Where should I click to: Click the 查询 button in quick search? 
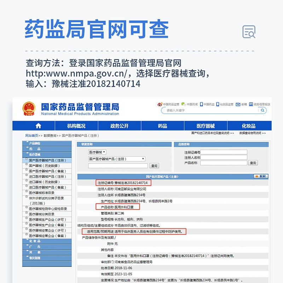[x=154, y=166]
